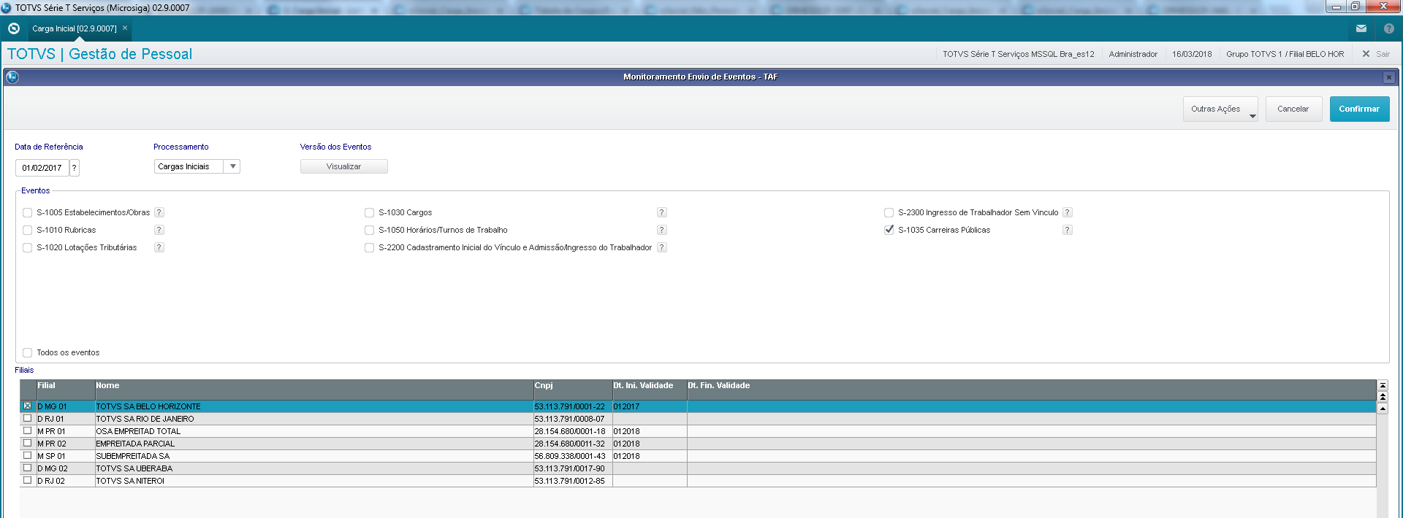Uncheck S-1035 Carreiras Públicas
The width and height of the screenshot is (1403, 518).
[889, 230]
